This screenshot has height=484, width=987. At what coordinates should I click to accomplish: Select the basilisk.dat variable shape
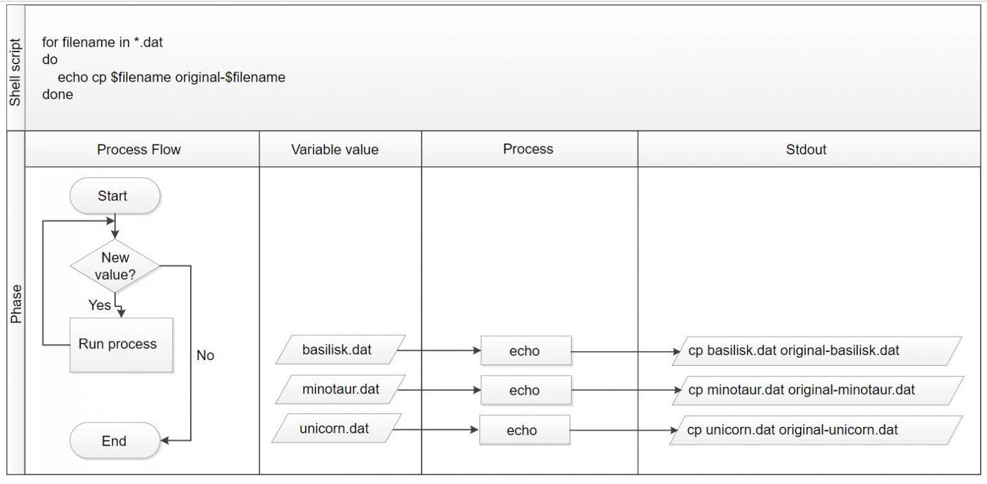point(339,350)
